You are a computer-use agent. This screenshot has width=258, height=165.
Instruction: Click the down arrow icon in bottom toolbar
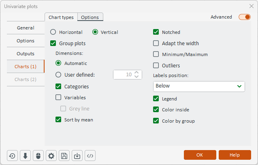[25, 156]
